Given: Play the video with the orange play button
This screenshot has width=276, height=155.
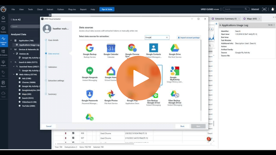Looking at the screenshot, I should [x=139, y=78].
